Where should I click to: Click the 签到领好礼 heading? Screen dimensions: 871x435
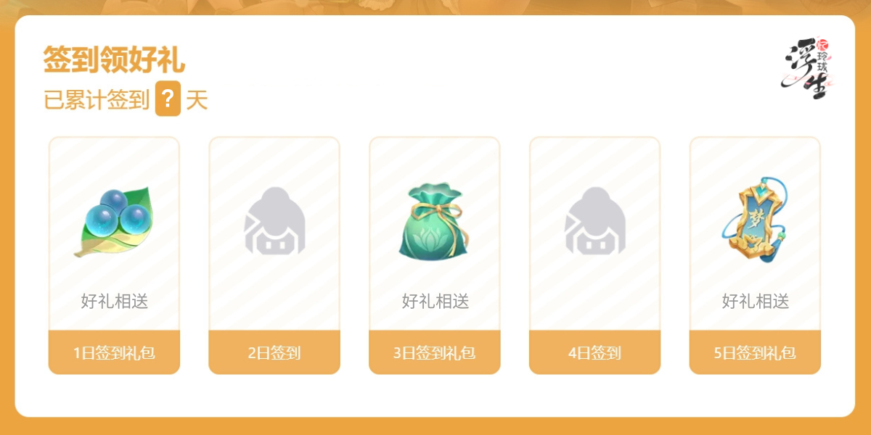[114, 60]
